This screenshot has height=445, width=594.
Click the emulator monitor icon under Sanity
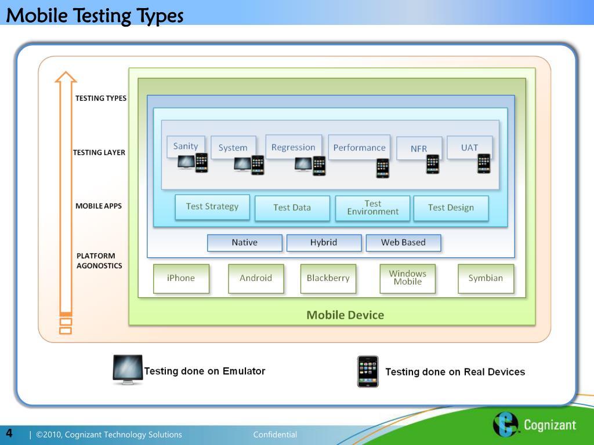(x=186, y=162)
